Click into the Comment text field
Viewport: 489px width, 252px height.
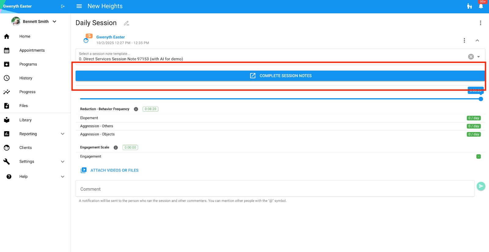(274, 189)
